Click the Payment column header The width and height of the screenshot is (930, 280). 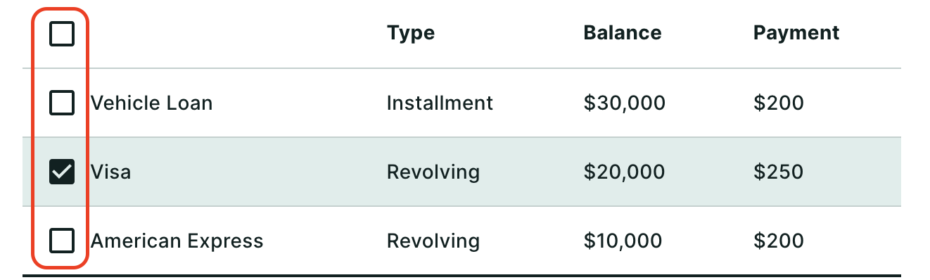(796, 33)
